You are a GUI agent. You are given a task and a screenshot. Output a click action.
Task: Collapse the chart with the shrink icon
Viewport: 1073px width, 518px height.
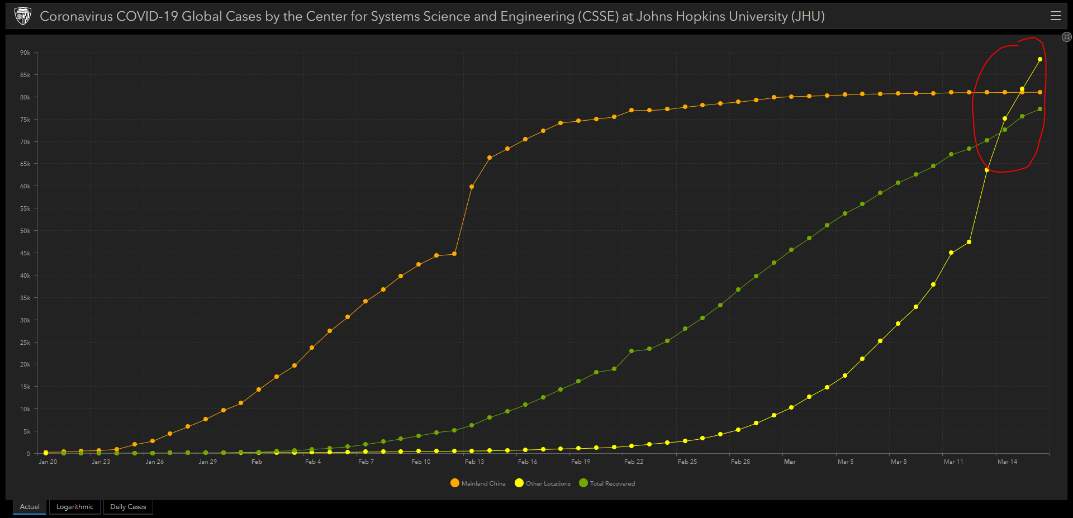1066,37
